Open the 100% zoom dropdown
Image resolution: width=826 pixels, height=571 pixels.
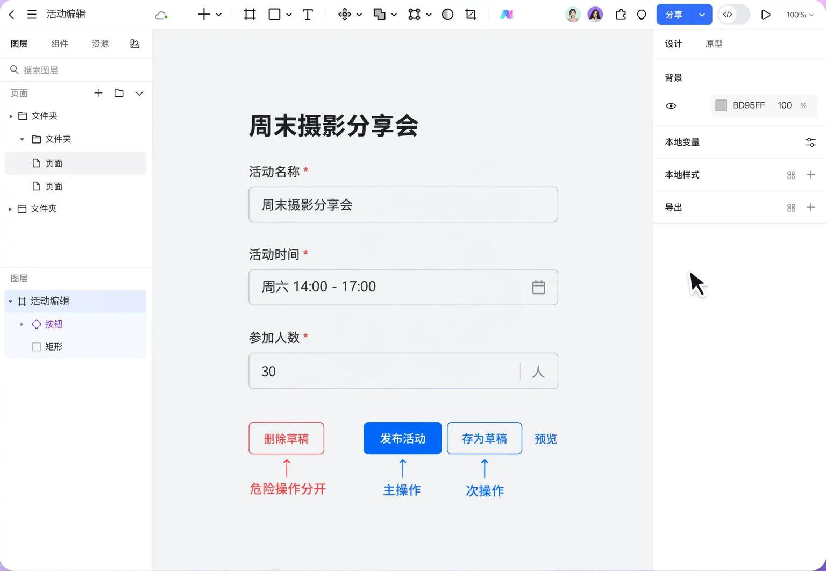click(x=800, y=15)
